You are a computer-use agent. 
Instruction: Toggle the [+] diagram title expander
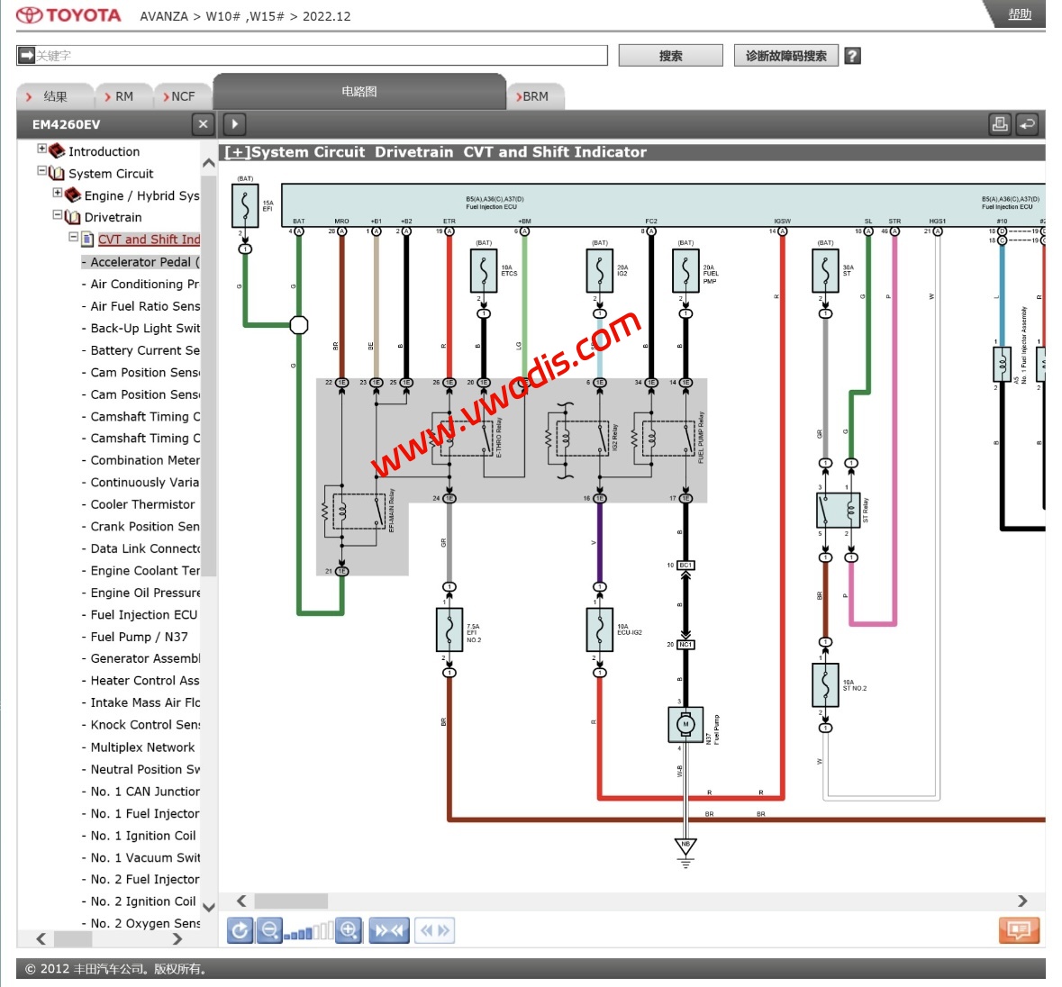tap(237, 152)
